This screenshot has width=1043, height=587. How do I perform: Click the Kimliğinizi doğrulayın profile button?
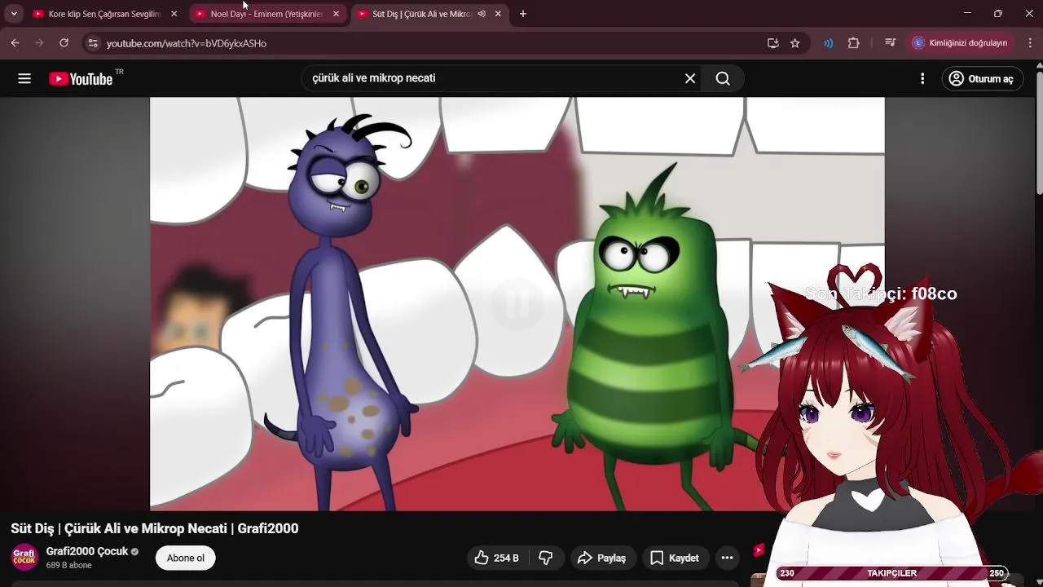(961, 43)
